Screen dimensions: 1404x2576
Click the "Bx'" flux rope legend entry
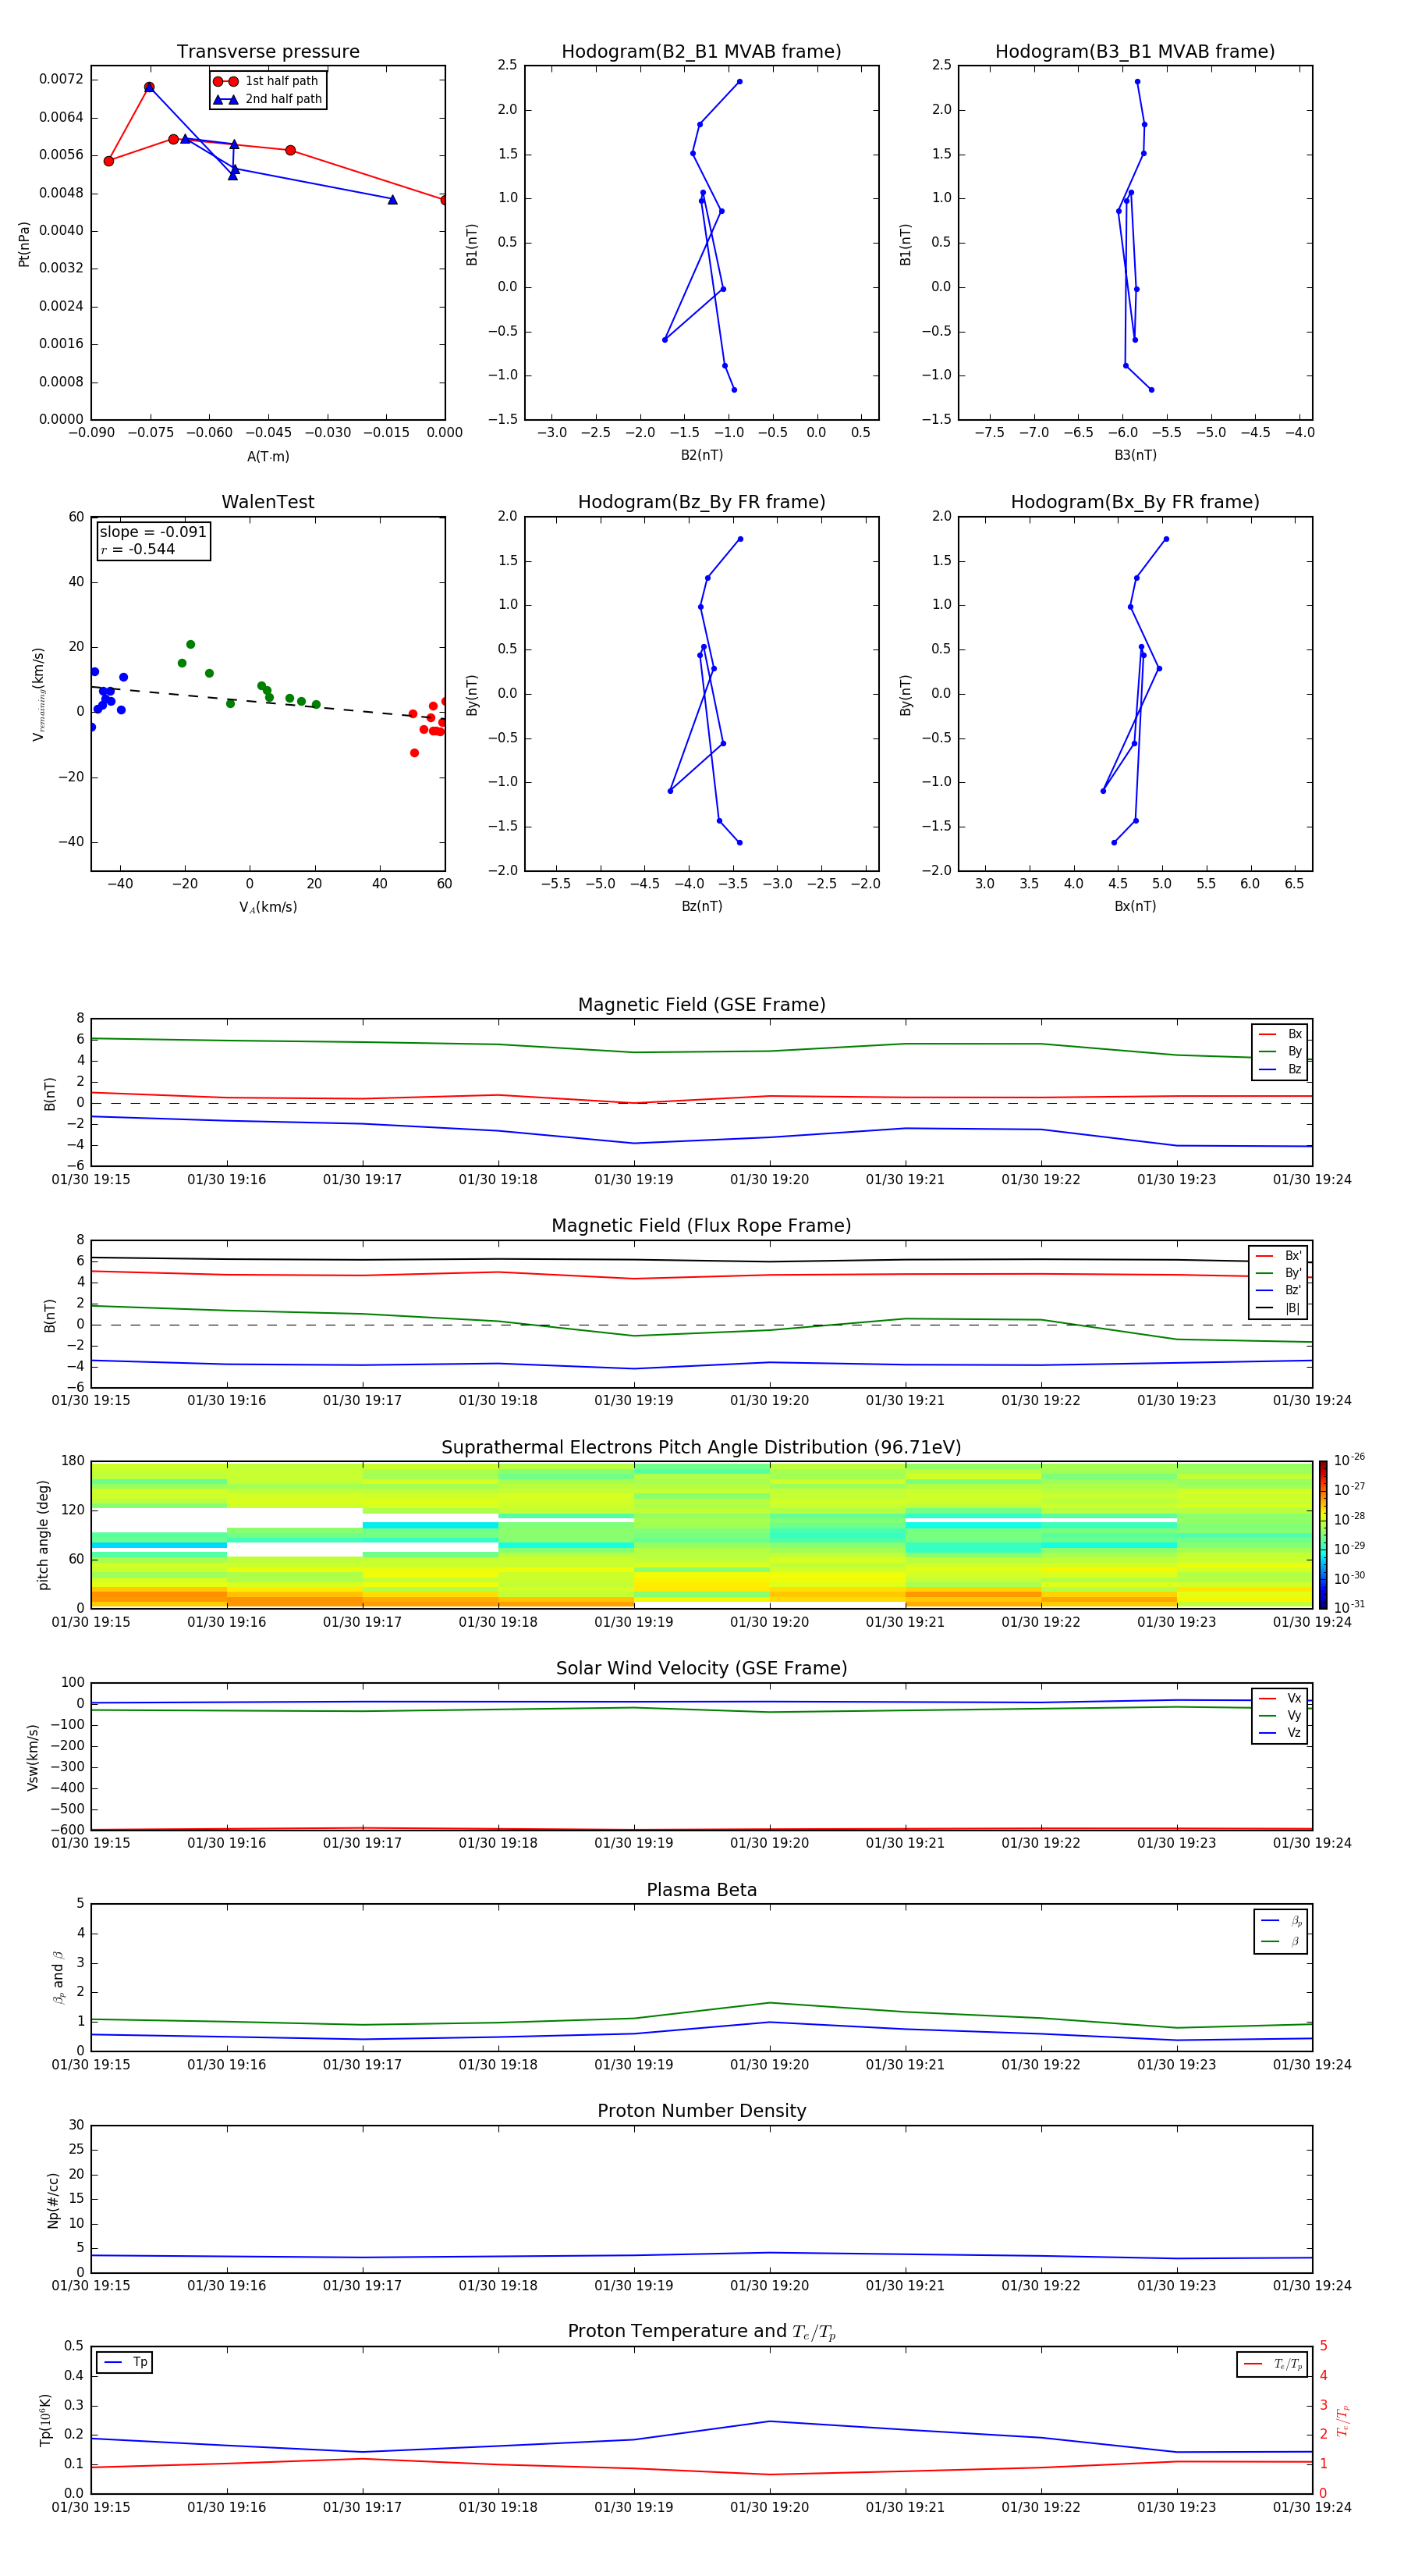pos(1279,1256)
